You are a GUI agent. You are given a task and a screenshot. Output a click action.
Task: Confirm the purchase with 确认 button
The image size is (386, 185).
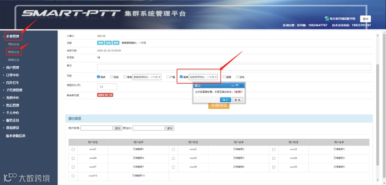click(225, 100)
